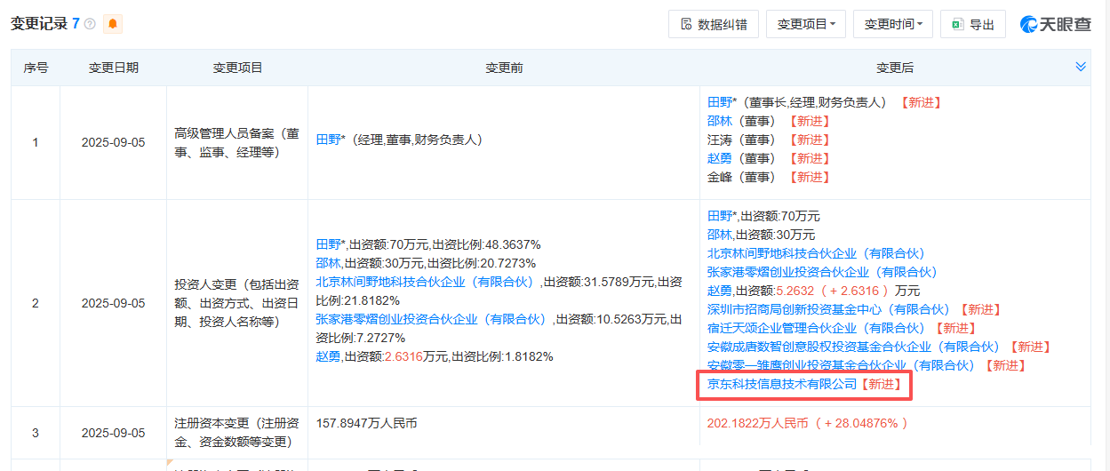Viewport: 1110px width, 471px height.
Task: Click 高级管理人员备案 cell in row 1
Action: (237, 142)
